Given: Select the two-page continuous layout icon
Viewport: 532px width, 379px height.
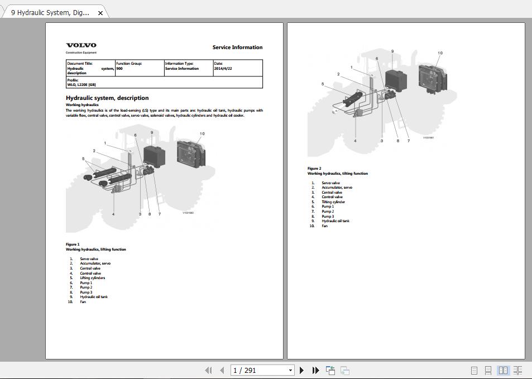Looking at the screenshot, I should point(518,370).
